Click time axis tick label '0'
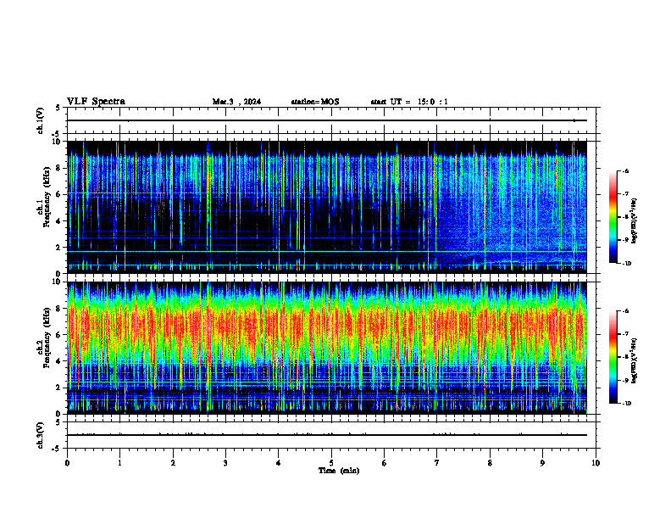This screenshot has width=671, height=519. (x=67, y=463)
